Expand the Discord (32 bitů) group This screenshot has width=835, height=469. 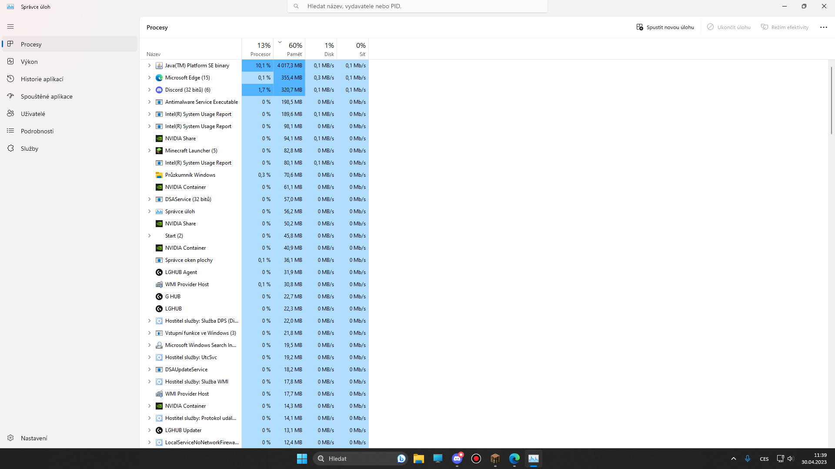149,90
